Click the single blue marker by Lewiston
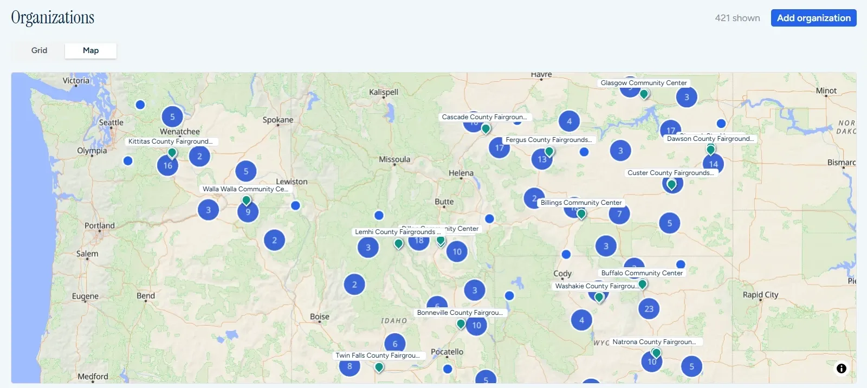This screenshot has height=388, width=867. point(295,205)
